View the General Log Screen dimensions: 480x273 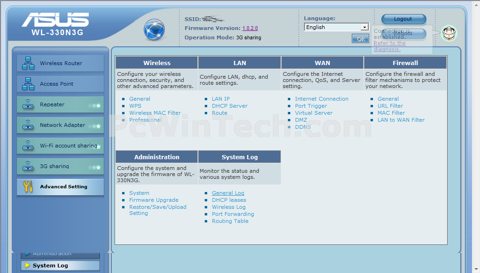coord(228,193)
